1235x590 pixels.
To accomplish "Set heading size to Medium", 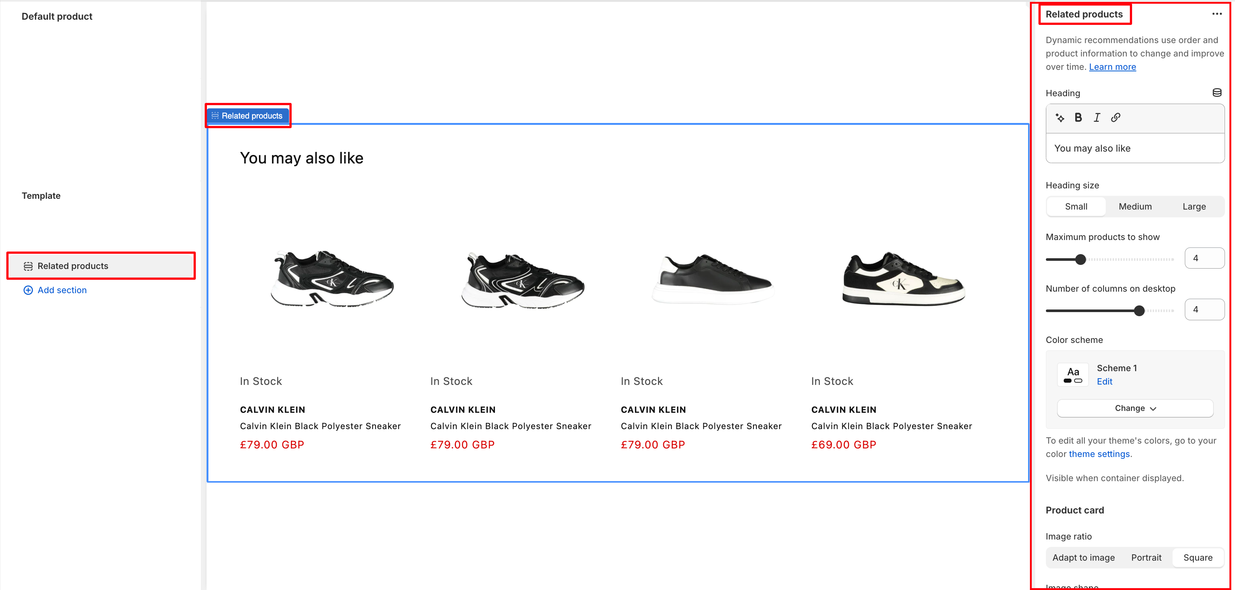I will (1135, 207).
